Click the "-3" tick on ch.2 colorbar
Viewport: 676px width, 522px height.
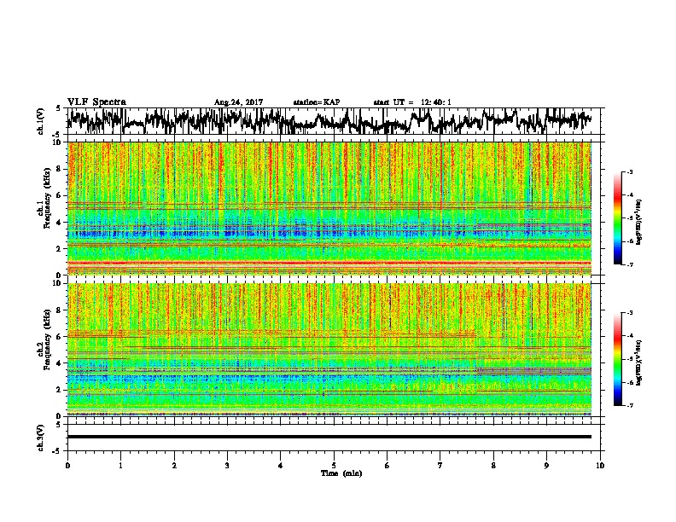click(629, 313)
